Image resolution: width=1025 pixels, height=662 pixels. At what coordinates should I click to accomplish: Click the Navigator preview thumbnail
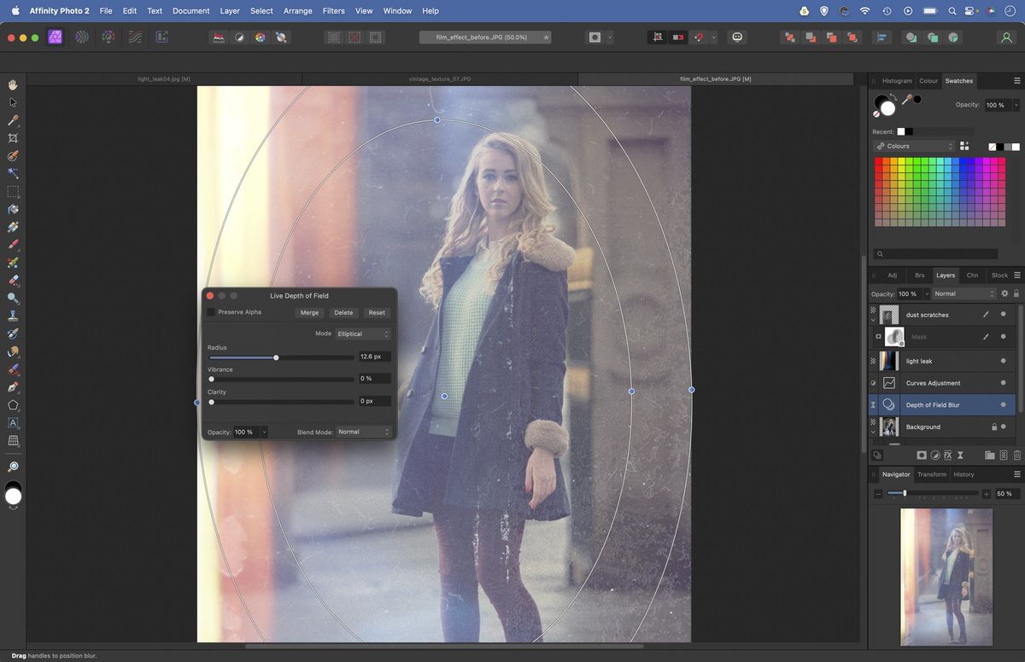(x=946, y=576)
